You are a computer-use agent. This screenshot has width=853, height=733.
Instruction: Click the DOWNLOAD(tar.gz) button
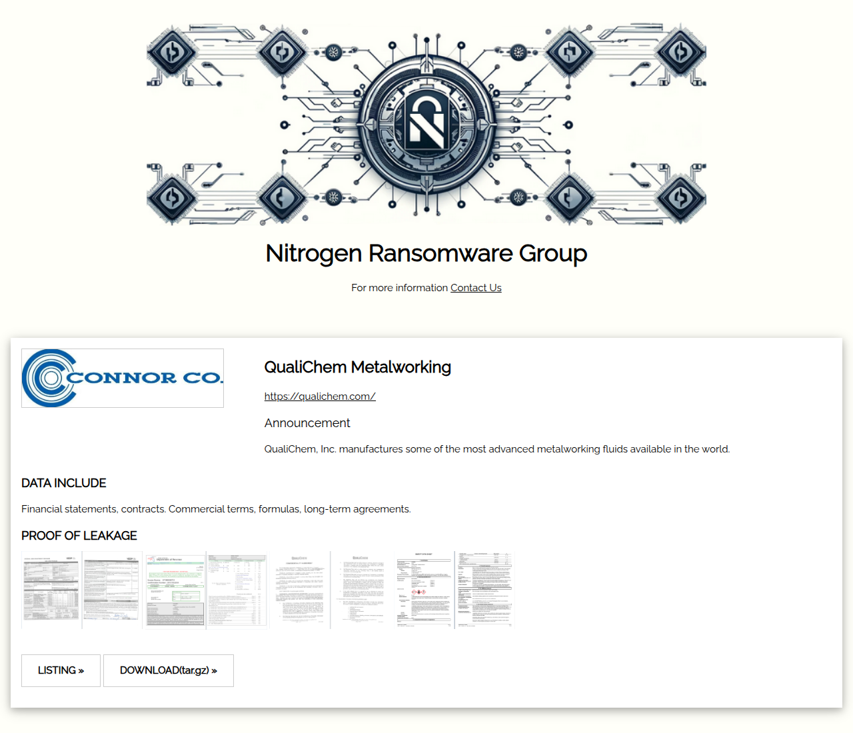click(169, 670)
